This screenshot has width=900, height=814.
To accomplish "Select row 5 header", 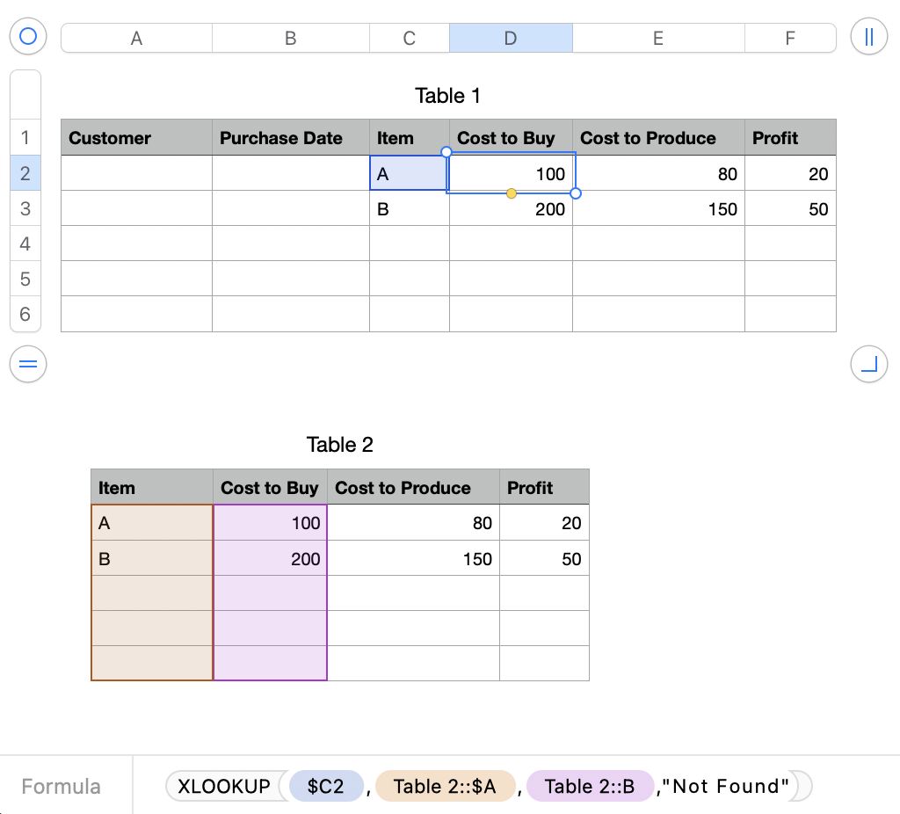I will click(x=25, y=279).
